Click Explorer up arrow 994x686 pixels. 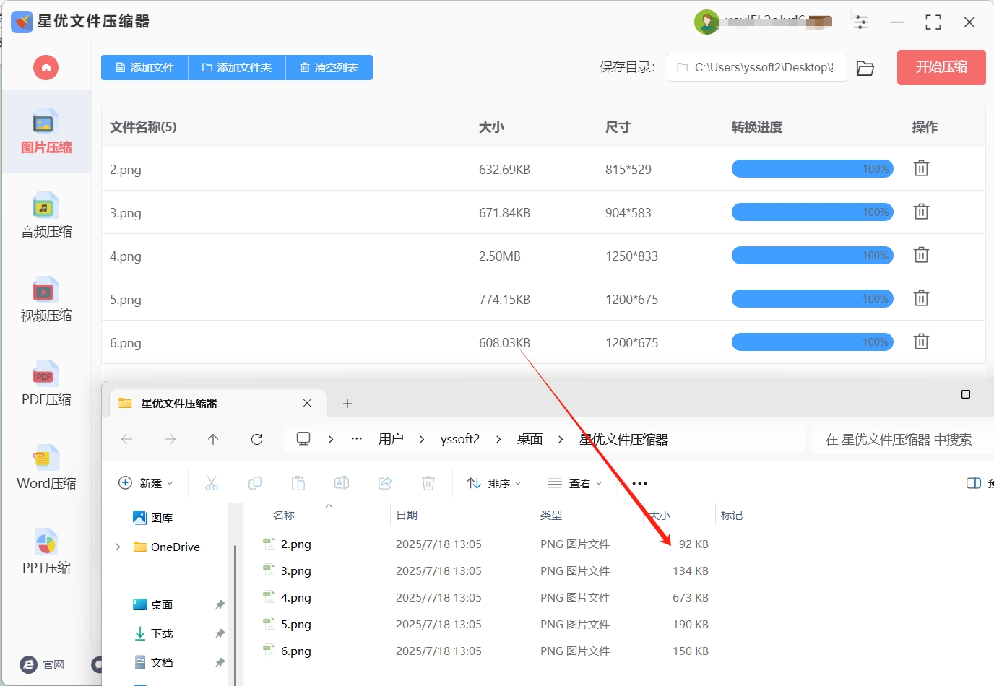tap(213, 439)
